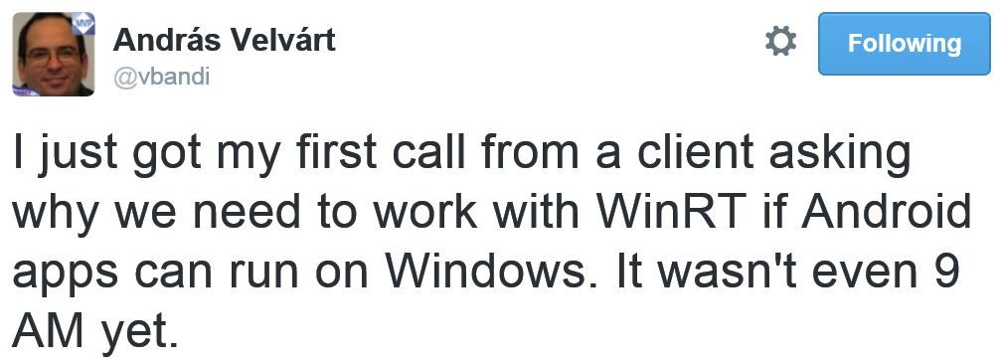Open the gear settings icon
1000x364 pixels.
(780, 42)
